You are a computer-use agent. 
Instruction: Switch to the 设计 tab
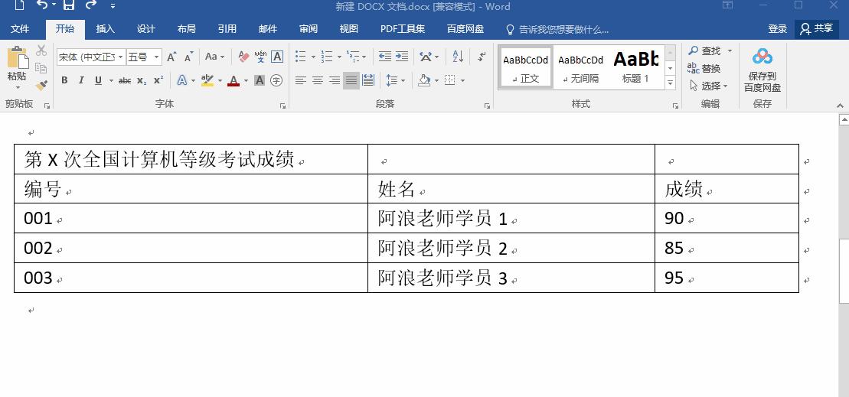click(x=145, y=29)
